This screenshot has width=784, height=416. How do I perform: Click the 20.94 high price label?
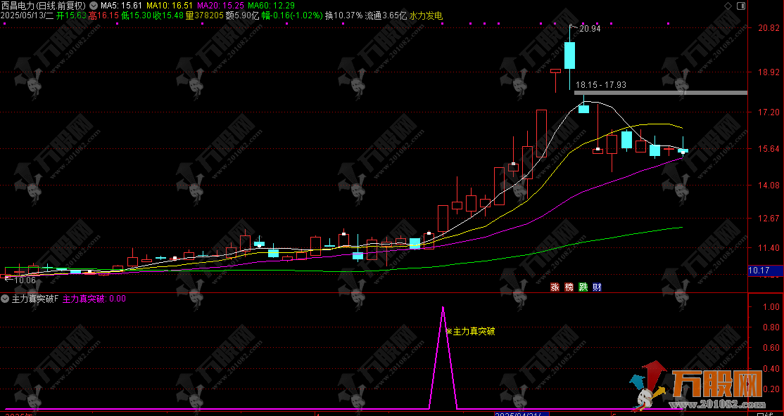pyautogui.click(x=590, y=29)
